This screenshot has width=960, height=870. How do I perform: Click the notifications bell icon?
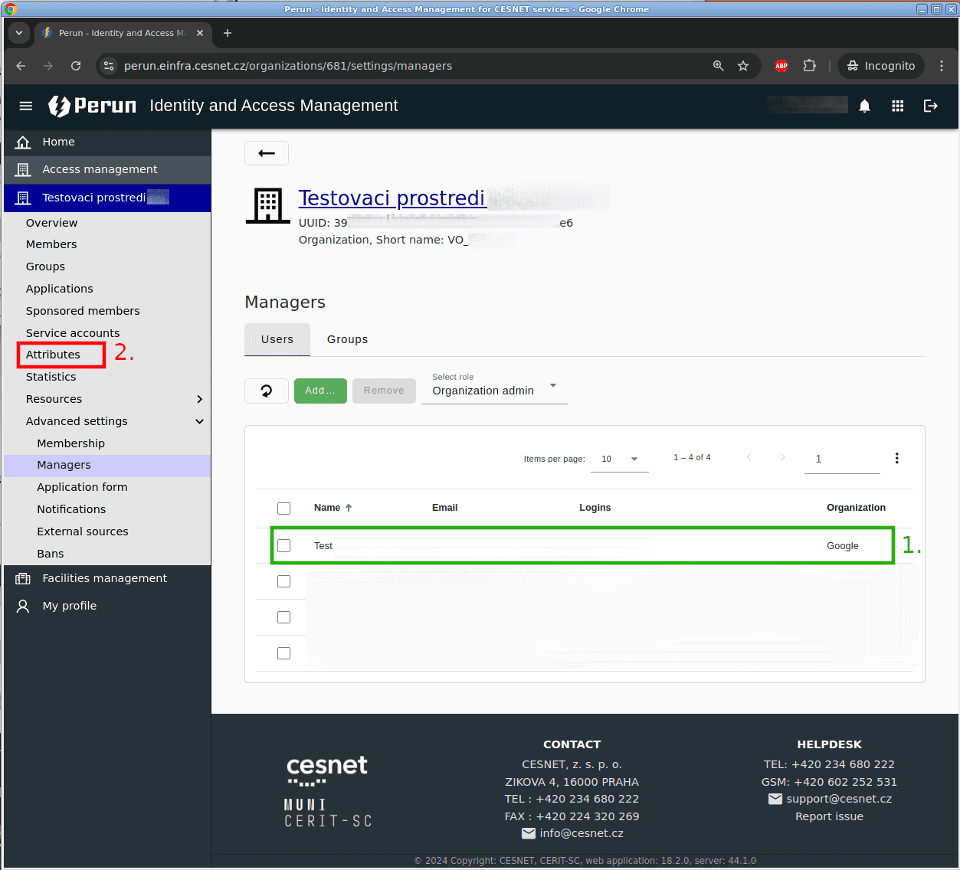click(864, 106)
